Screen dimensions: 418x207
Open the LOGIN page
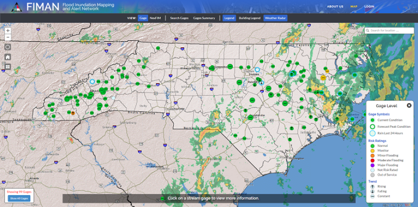coord(369,6)
